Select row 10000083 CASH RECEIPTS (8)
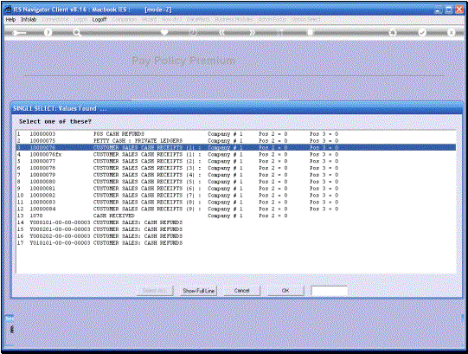Image resolution: width=468 pixels, height=354 pixels. (x=236, y=203)
